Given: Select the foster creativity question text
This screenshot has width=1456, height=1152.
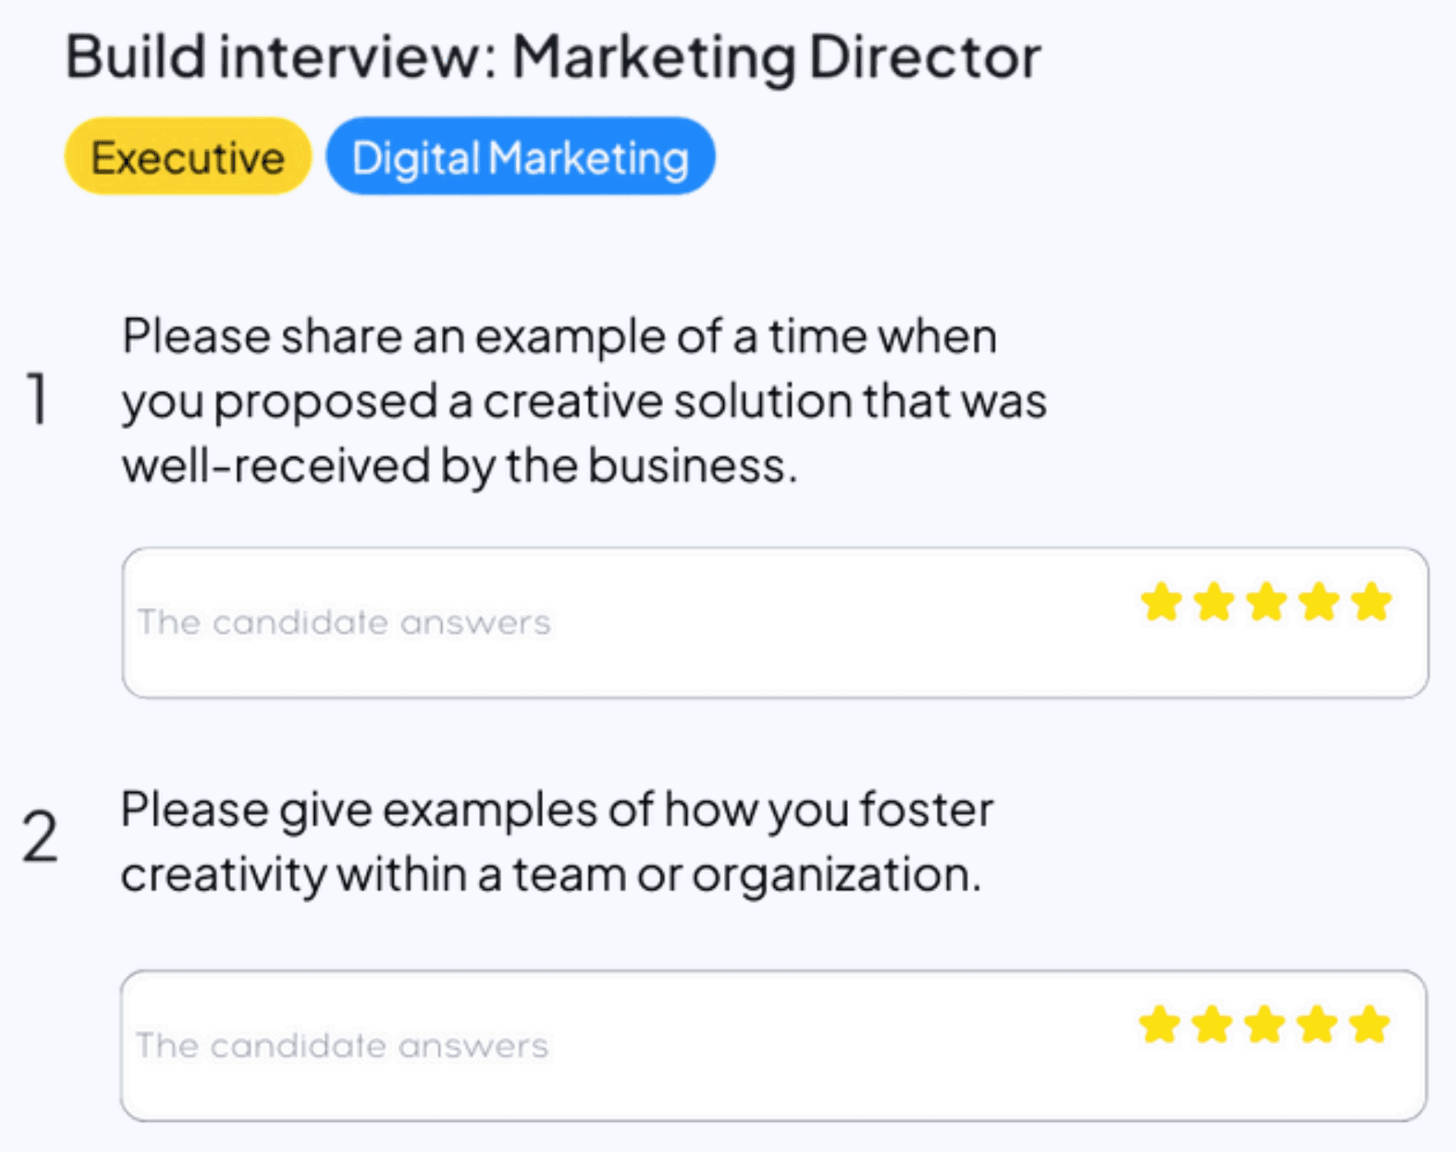Looking at the screenshot, I should point(556,841).
